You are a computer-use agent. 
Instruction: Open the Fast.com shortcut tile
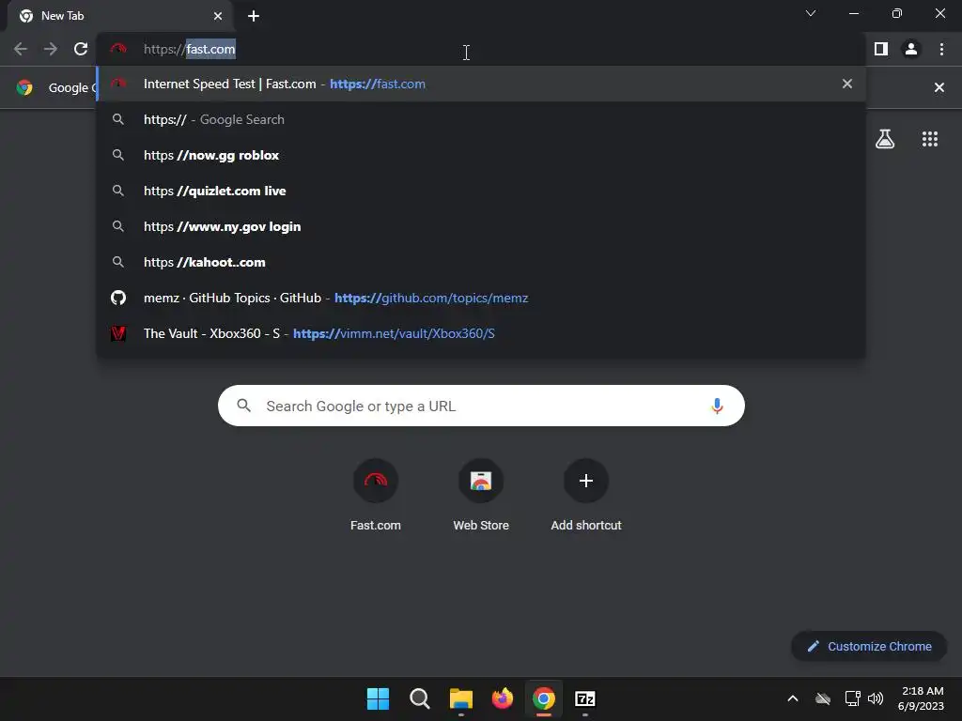click(376, 494)
